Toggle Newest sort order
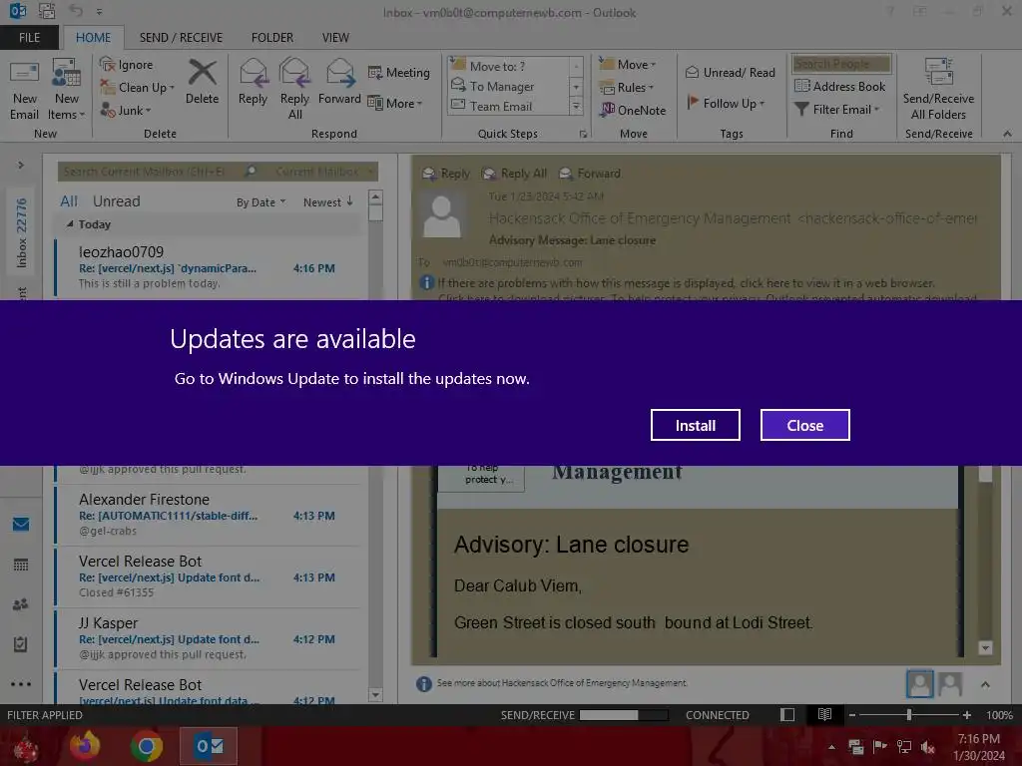The width and height of the screenshot is (1022, 766). (327, 202)
